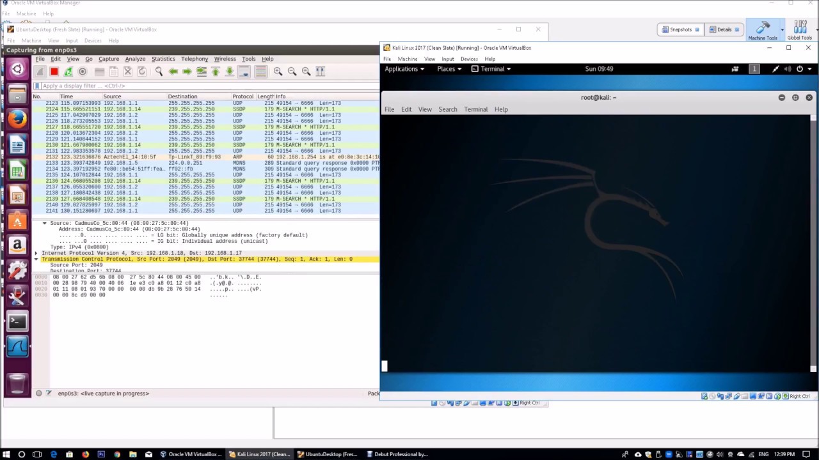Launch Firefox from Ubuntu launcher
This screenshot has width=819, height=460.
(17, 119)
